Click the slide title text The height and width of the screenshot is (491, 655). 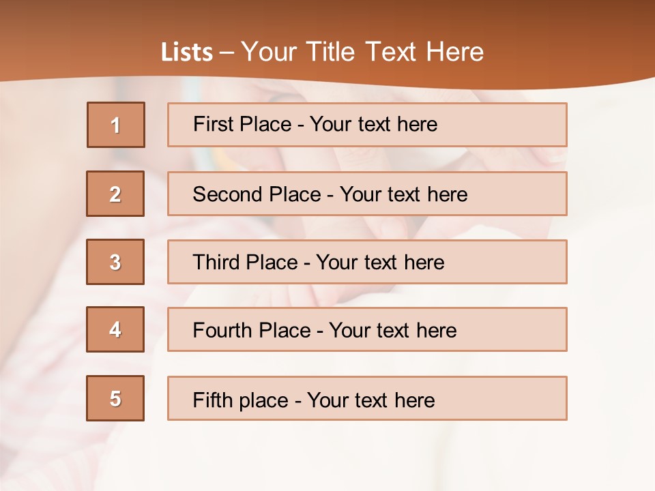click(x=323, y=52)
